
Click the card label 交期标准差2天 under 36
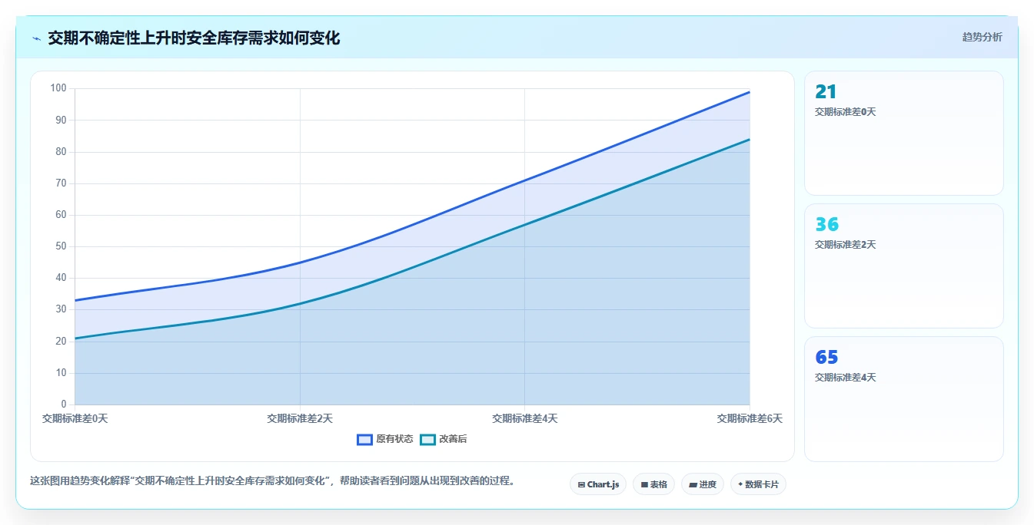[846, 245]
